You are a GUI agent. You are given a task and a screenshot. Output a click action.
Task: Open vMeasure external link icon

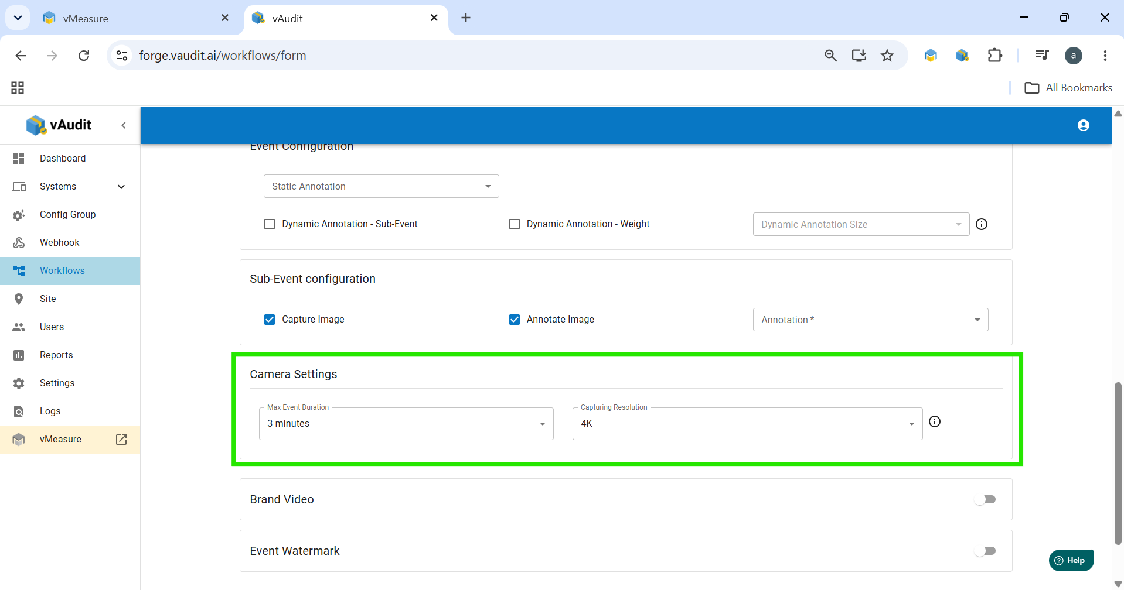tap(121, 440)
